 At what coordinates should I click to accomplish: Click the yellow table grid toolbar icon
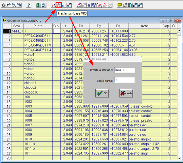(119, 5)
